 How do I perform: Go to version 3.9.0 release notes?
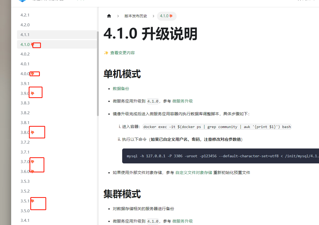point(25,94)
